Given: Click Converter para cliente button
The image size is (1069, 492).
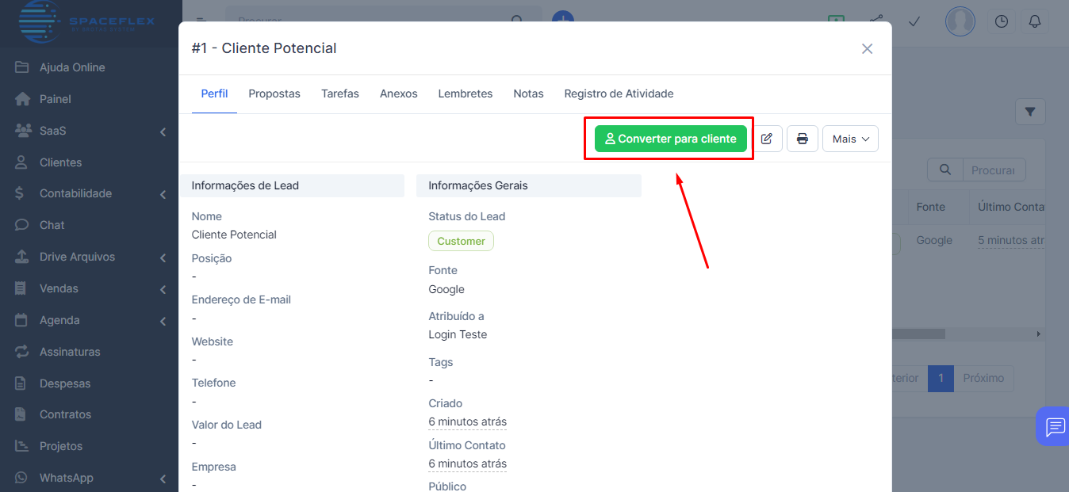Looking at the screenshot, I should [x=670, y=139].
